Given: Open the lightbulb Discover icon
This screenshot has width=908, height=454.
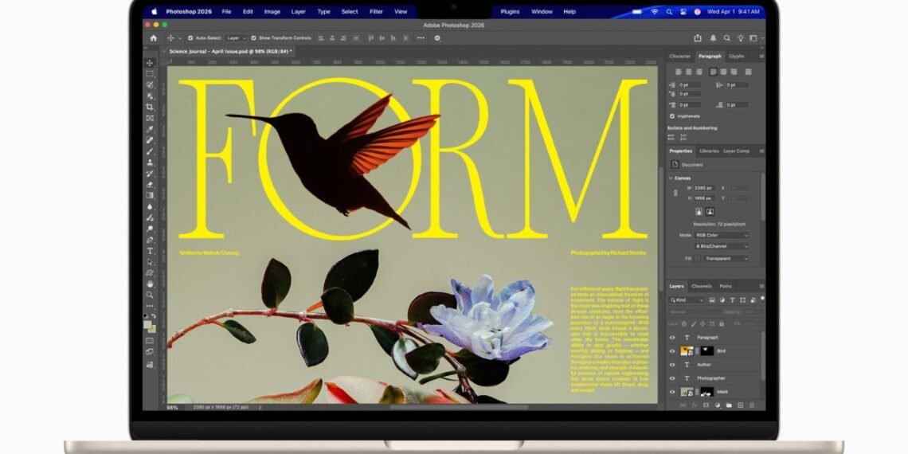Looking at the screenshot, I should coord(740,38).
